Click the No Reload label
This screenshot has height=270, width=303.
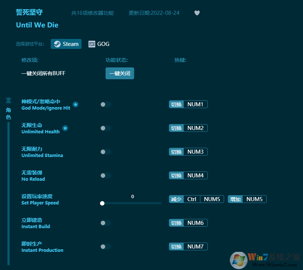pos(33,179)
